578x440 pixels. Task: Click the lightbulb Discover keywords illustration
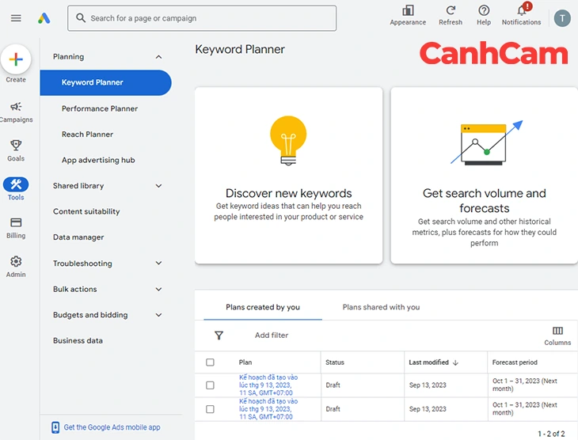(288, 141)
